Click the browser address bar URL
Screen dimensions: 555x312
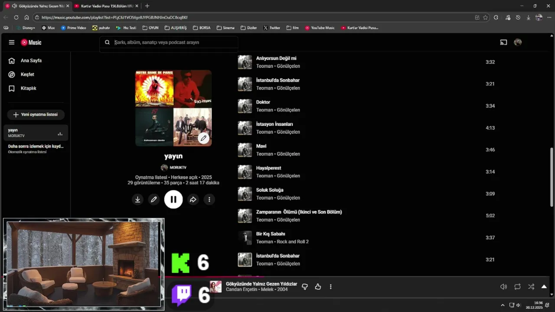(x=114, y=17)
